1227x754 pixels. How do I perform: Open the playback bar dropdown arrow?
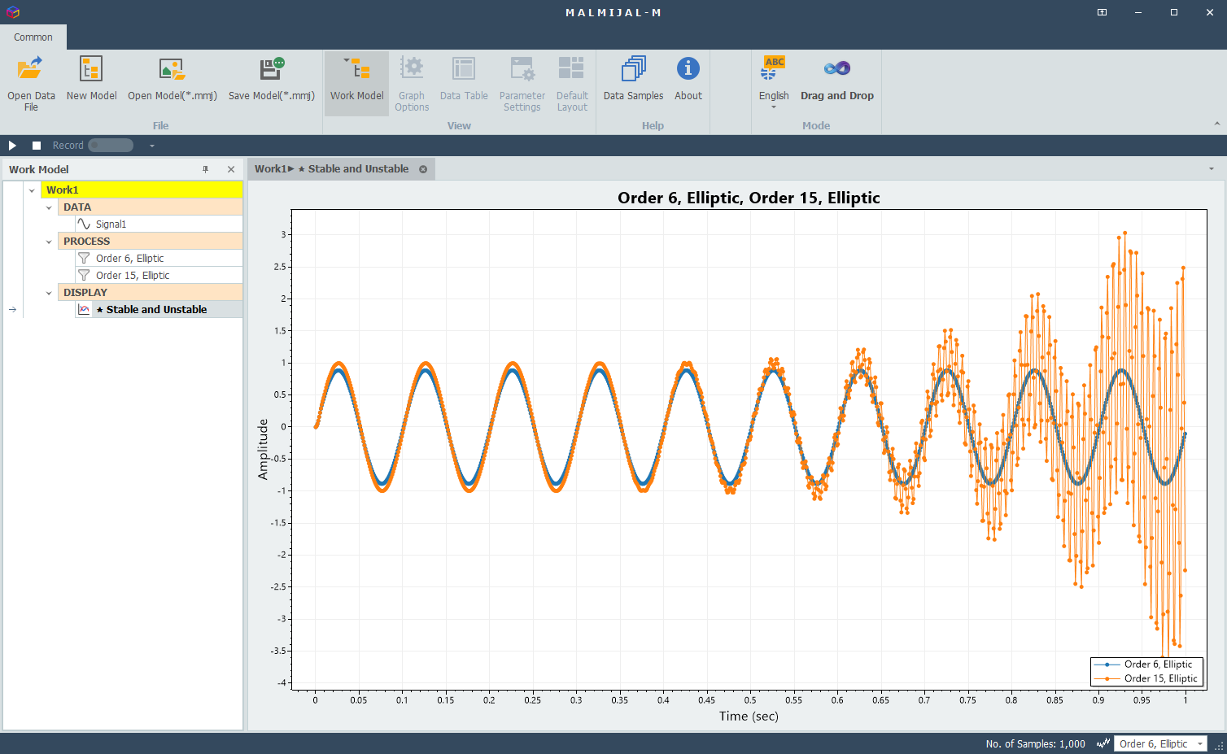[x=151, y=146]
